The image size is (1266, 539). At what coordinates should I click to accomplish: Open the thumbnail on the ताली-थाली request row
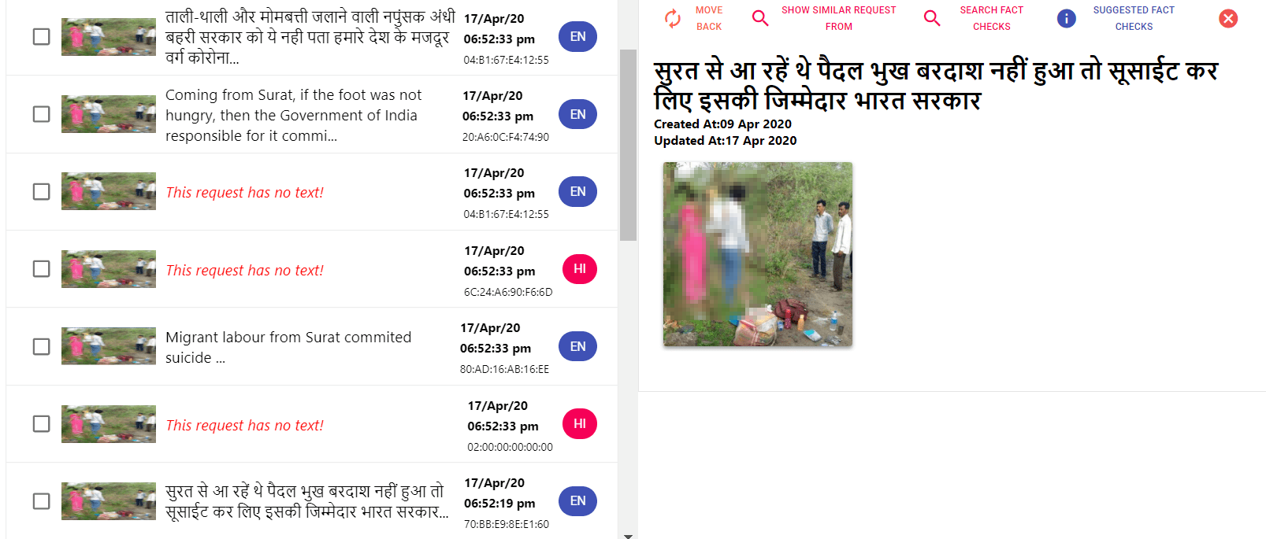(109, 37)
